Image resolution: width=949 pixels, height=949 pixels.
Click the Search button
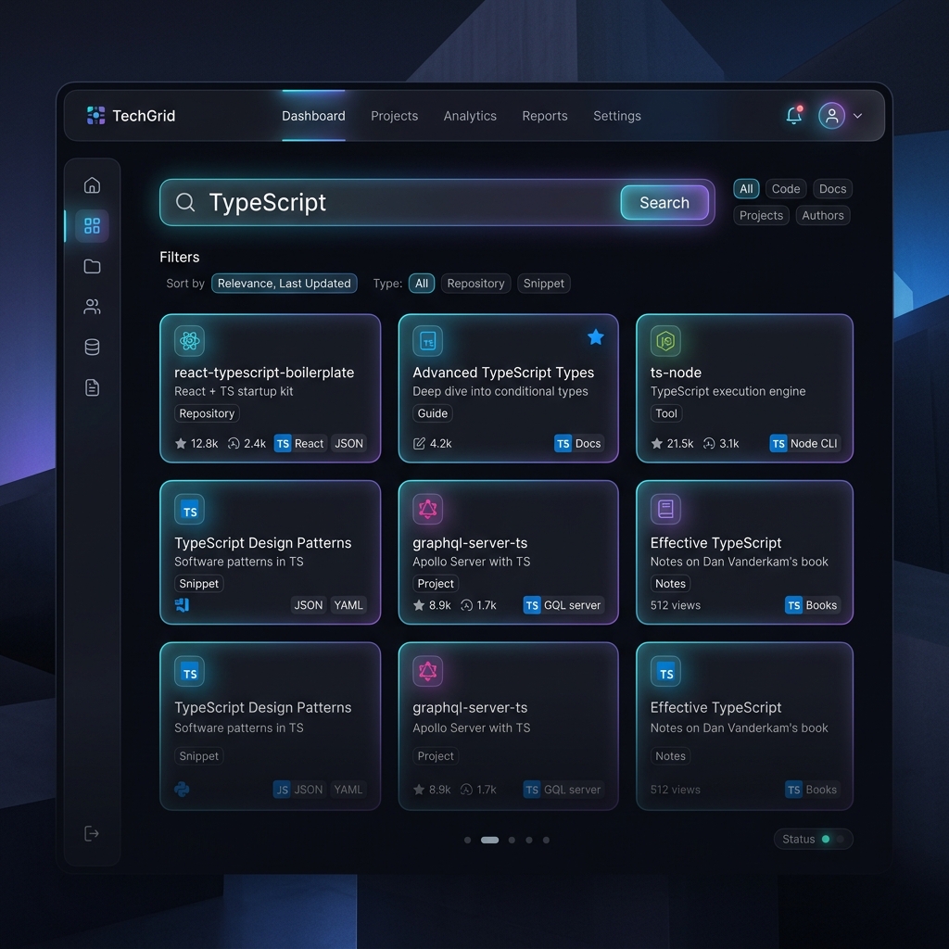coord(664,203)
